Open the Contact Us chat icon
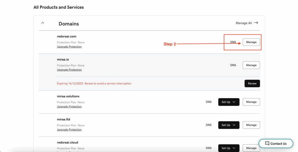The image size is (298, 152). [267, 144]
